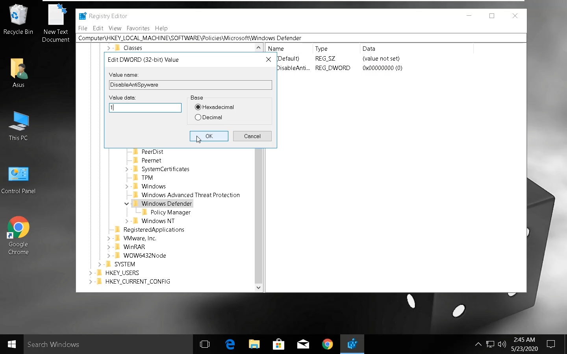
Task: Launch Microsoft Edge from the taskbar
Action: click(230, 344)
